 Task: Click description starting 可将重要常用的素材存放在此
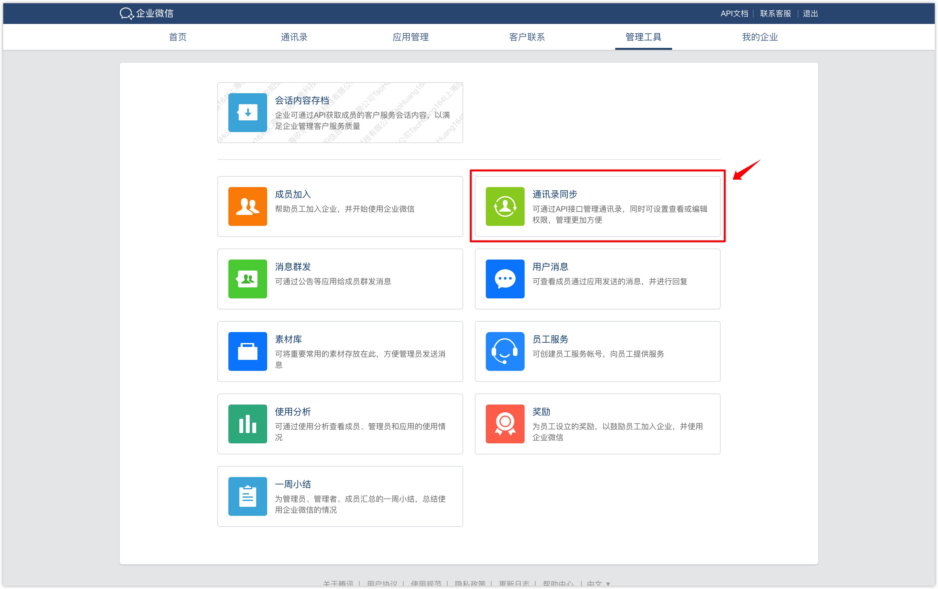coord(360,360)
